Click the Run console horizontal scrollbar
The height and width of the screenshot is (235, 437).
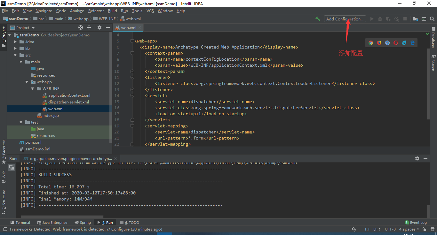tap(62, 217)
